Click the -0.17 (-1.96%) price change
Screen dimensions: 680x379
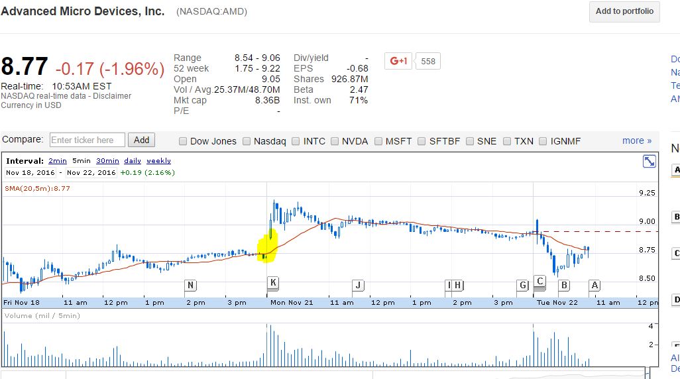tap(110, 68)
